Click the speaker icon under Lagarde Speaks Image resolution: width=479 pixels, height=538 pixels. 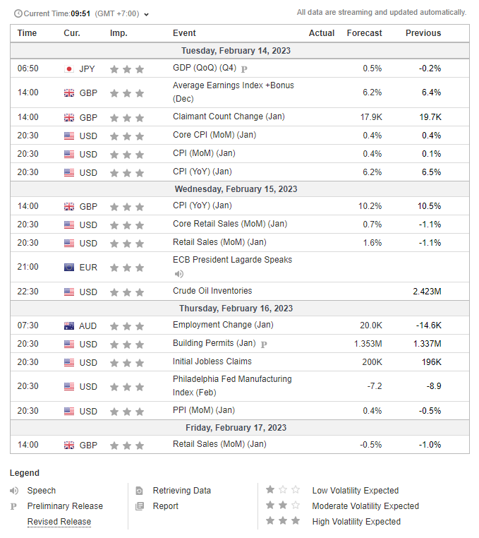(179, 274)
